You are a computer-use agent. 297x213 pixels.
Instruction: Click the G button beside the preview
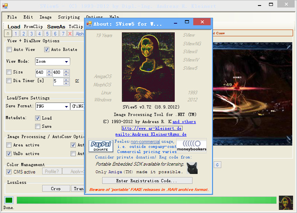tap(217, 165)
